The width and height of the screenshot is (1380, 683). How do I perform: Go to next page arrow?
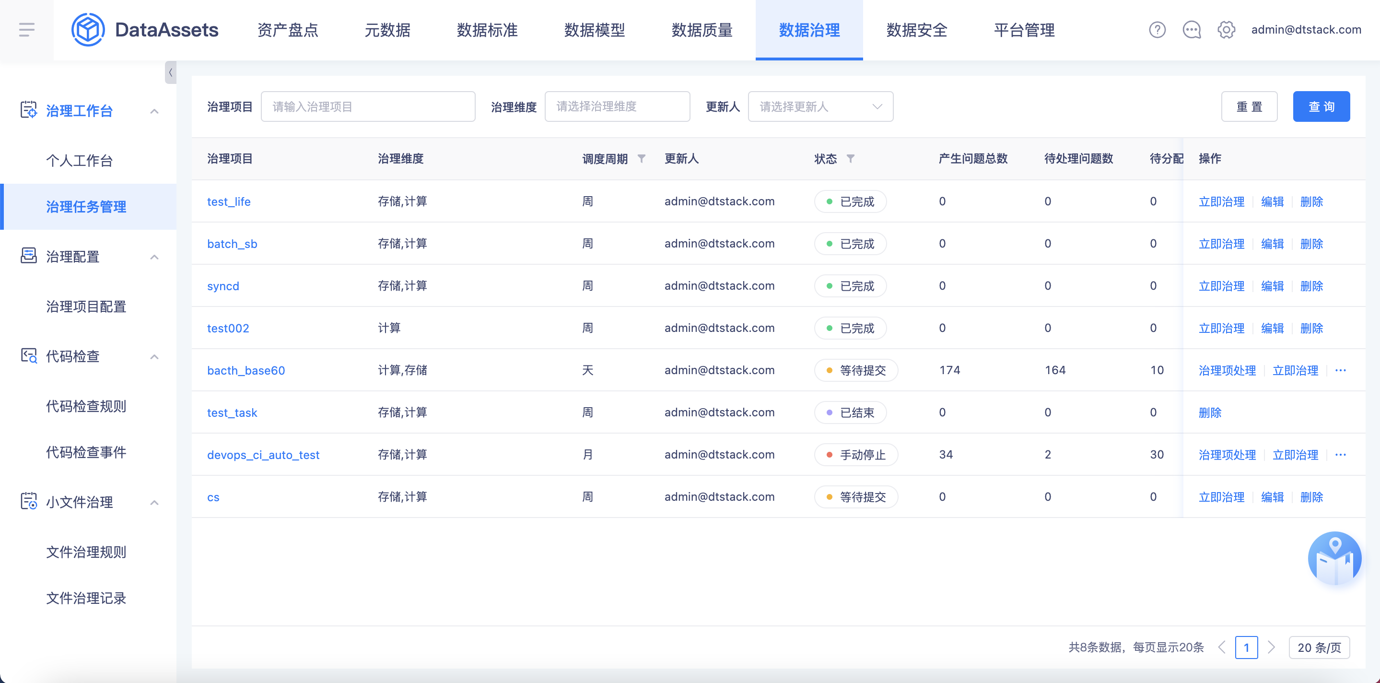(x=1271, y=647)
